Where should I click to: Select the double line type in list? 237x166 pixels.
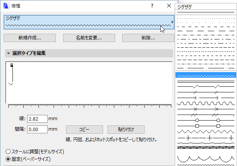[206, 81]
